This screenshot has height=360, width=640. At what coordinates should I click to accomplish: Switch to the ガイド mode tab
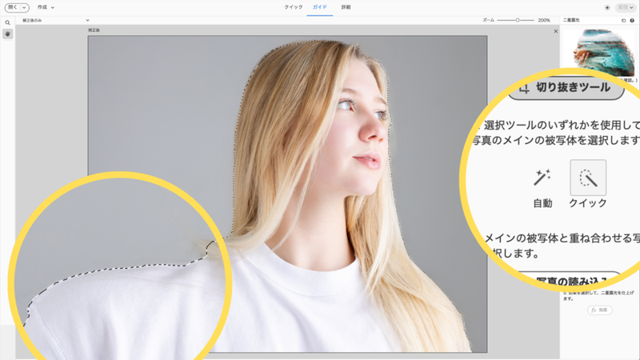(319, 7)
